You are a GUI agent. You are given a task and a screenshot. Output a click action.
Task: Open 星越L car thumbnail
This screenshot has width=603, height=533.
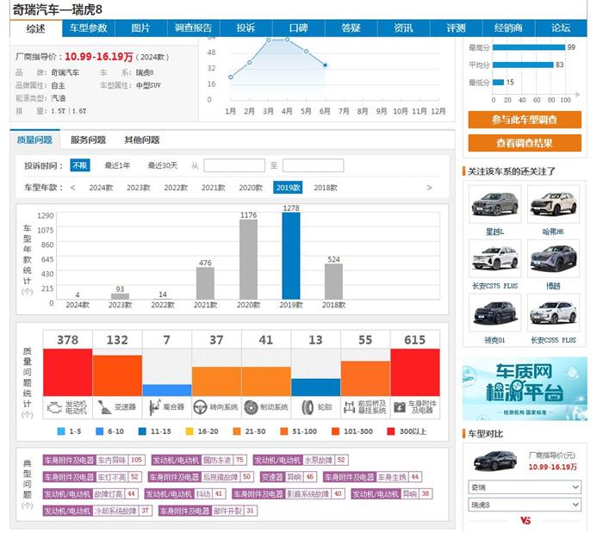point(495,204)
